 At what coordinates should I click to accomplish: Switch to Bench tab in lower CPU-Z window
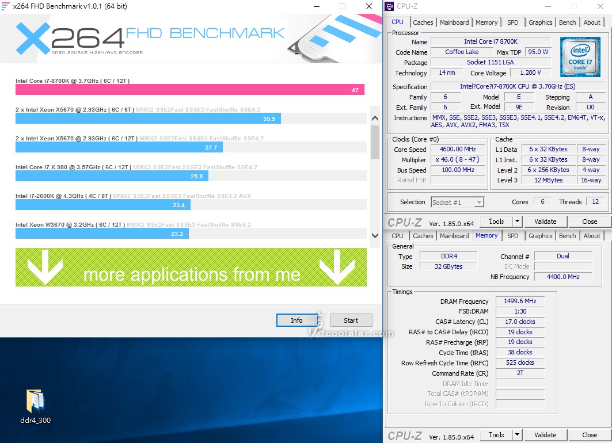[x=567, y=236]
